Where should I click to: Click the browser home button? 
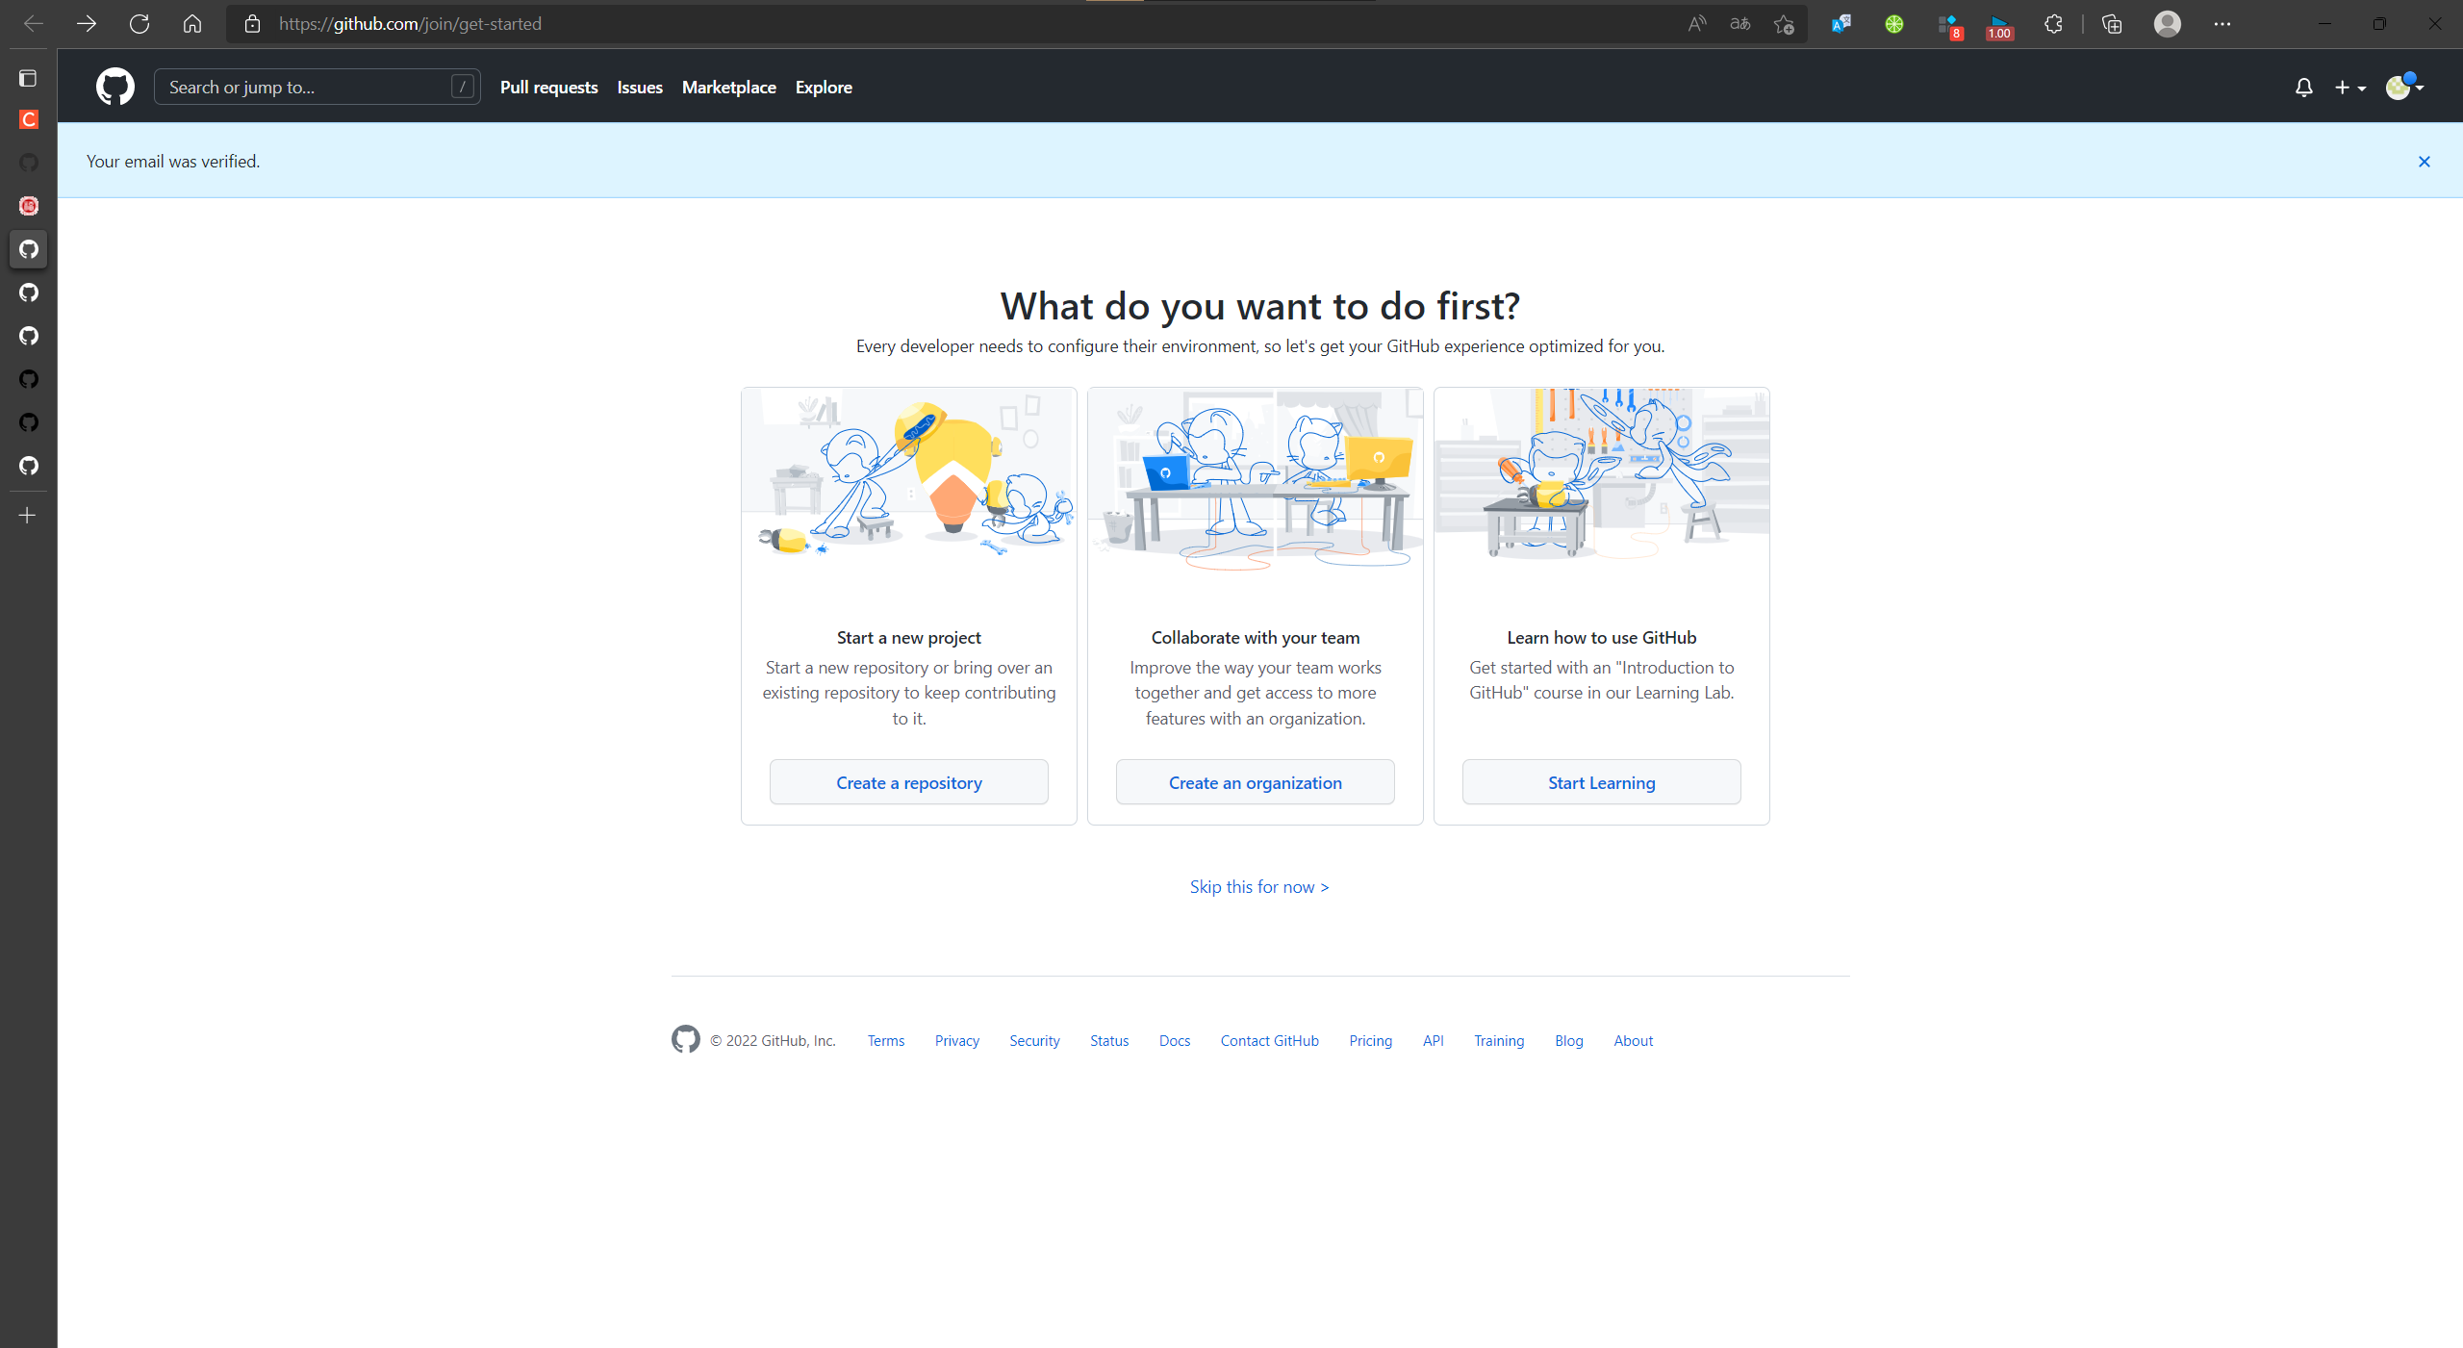tap(192, 24)
